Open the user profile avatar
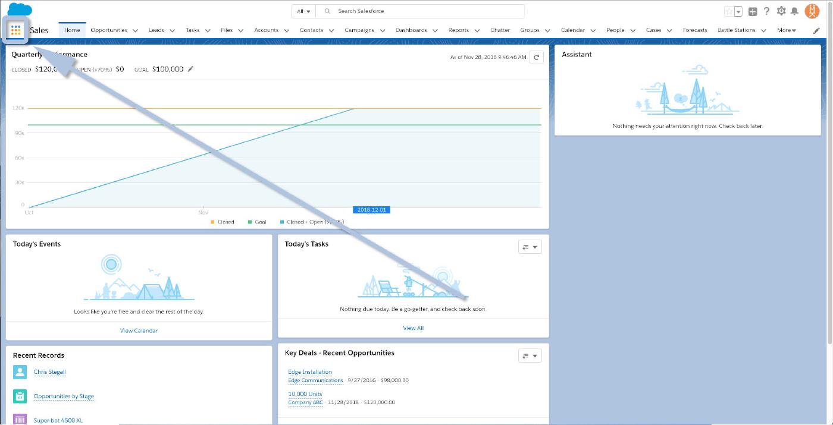Image resolution: width=833 pixels, height=425 pixels. pos(812,11)
